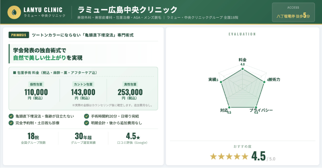Click the プライバシー vertex dot on radar chart
The image size is (322, 168).
tap(256, 107)
